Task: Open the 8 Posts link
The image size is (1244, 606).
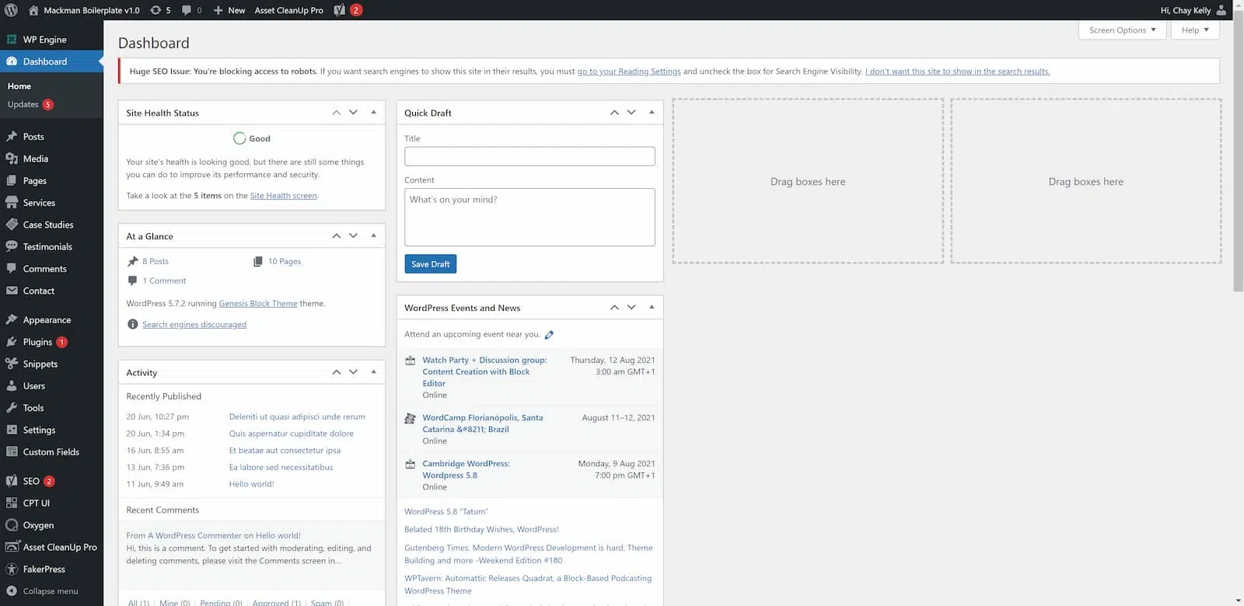Action: tap(155, 262)
